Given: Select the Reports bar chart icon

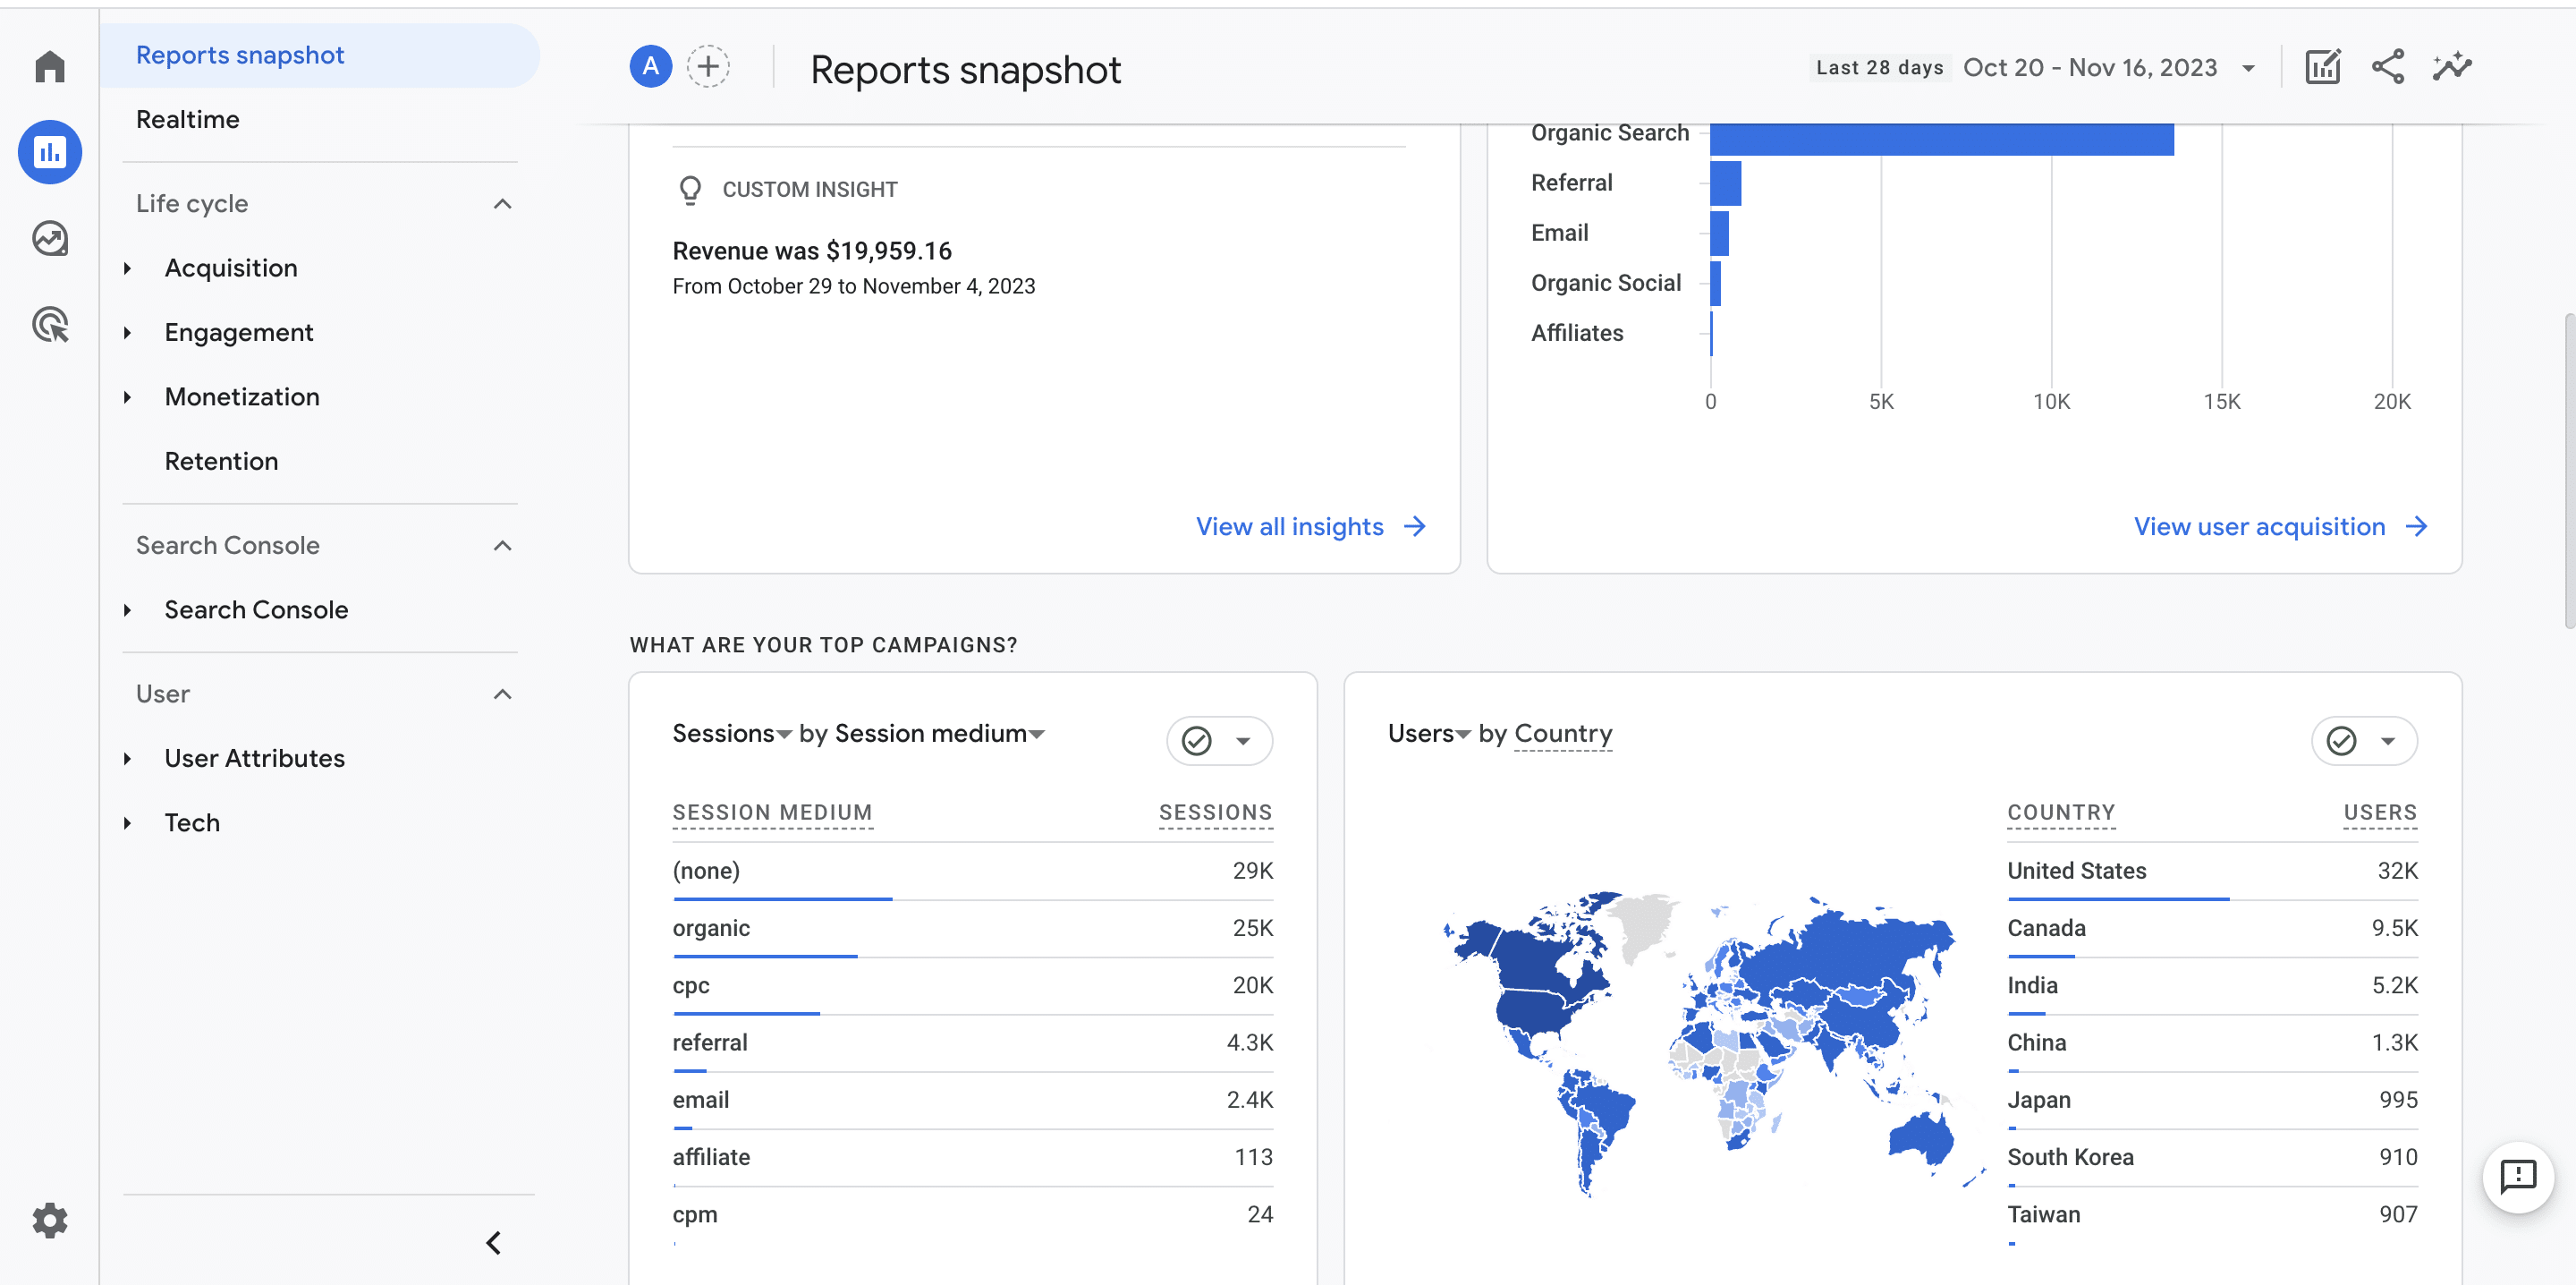Looking at the screenshot, I should [x=49, y=152].
